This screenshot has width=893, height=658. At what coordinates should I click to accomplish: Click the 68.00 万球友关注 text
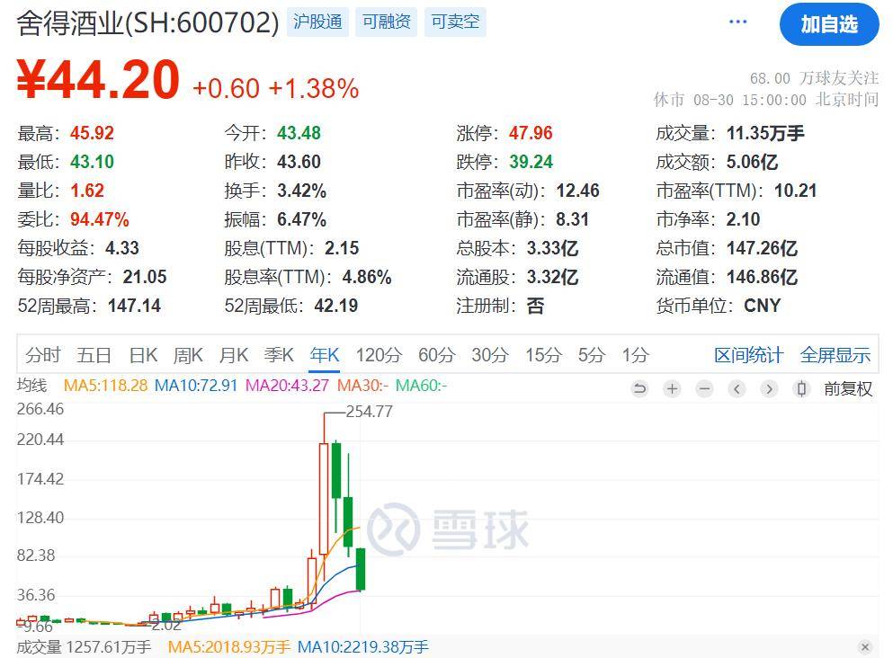click(x=814, y=78)
